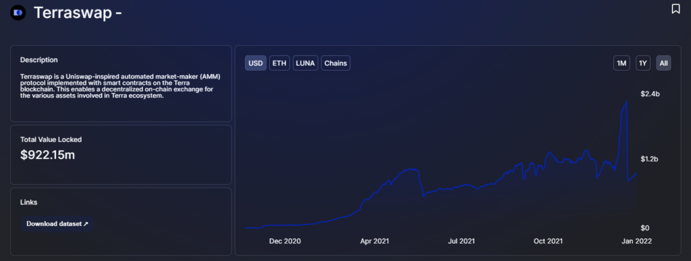Set chart range to 1Y
The height and width of the screenshot is (261, 691).
643,63
